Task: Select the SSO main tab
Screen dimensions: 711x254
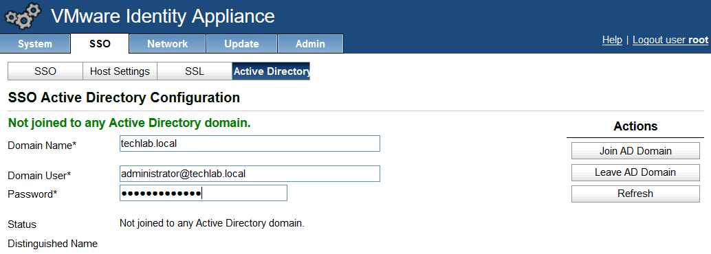Action: tap(100, 43)
